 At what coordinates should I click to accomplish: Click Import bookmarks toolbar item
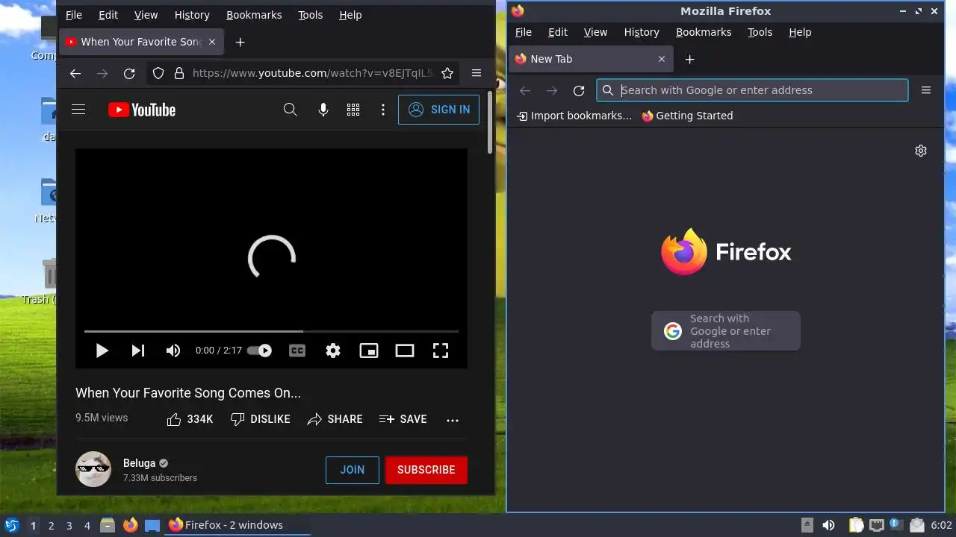(574, 116)
